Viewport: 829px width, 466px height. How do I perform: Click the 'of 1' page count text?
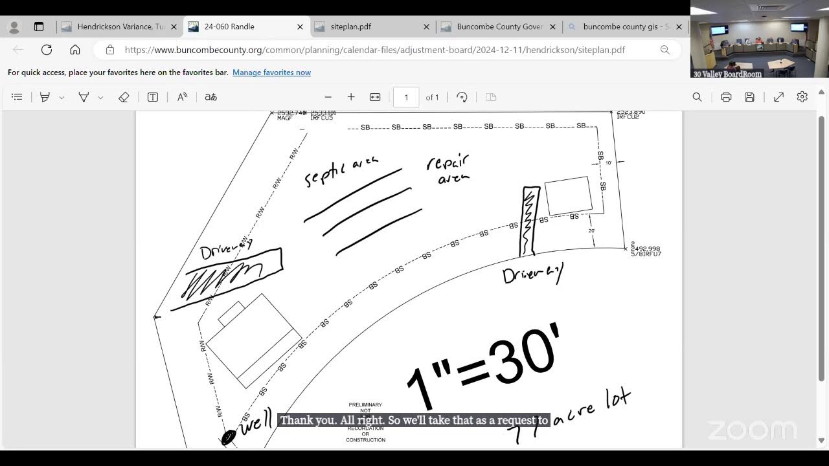[433, 97]
